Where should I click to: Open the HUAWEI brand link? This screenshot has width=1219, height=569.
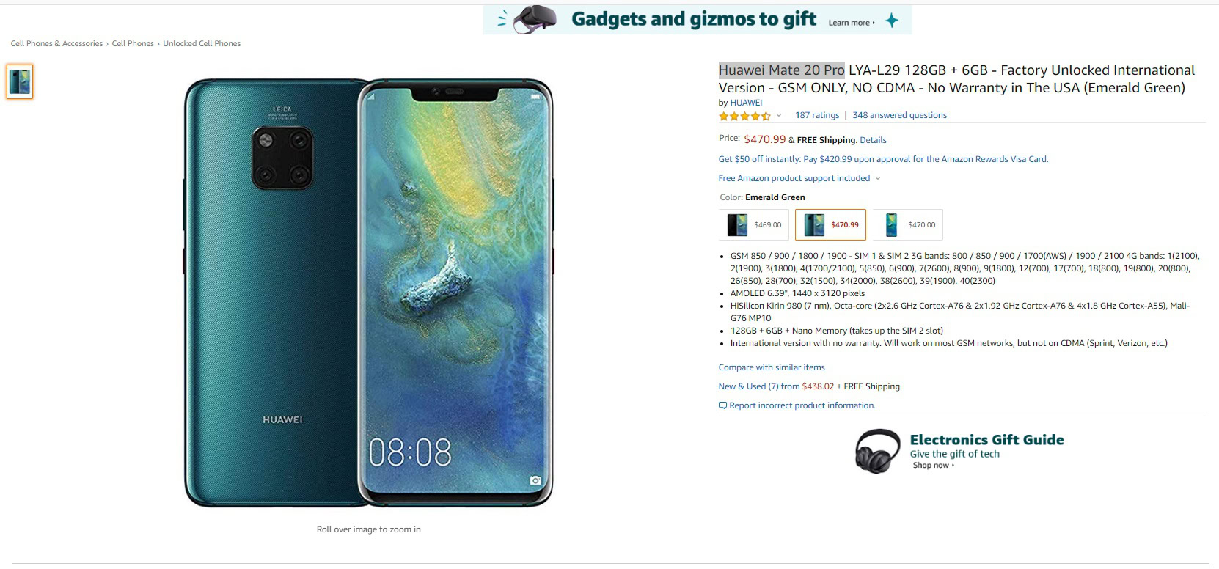point(746,103)
